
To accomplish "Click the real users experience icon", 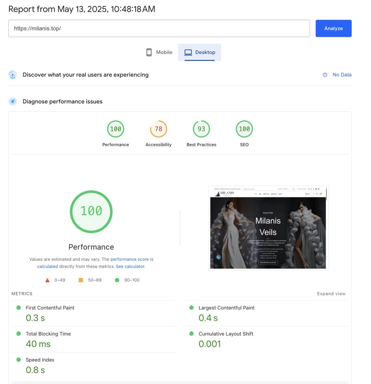I will pyautogui.click(x=12, y=75).
